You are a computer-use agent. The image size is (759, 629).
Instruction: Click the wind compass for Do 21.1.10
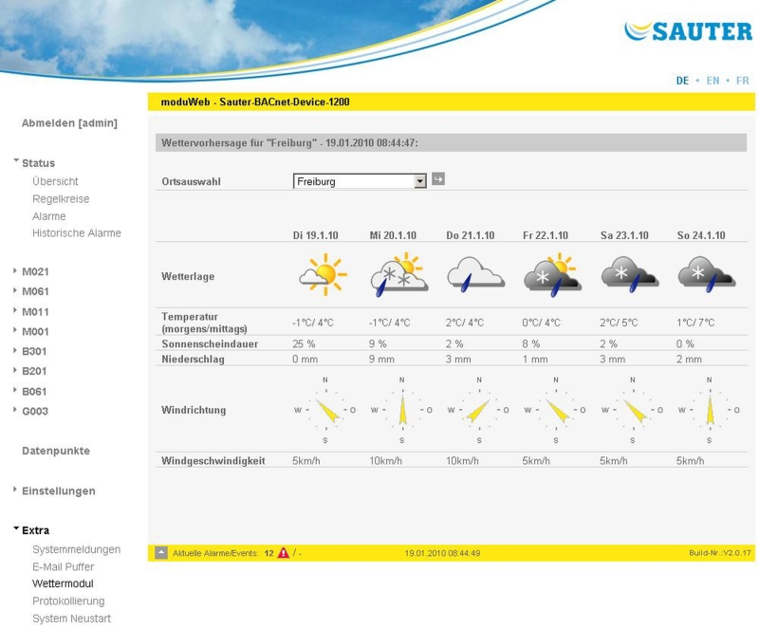coord(479,410)
